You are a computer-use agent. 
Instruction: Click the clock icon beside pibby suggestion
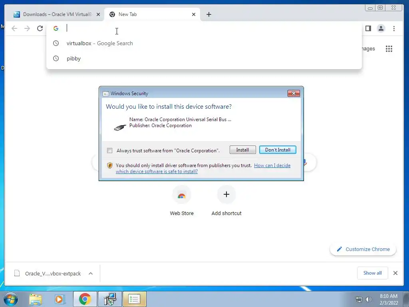click(x=56, y=58)
